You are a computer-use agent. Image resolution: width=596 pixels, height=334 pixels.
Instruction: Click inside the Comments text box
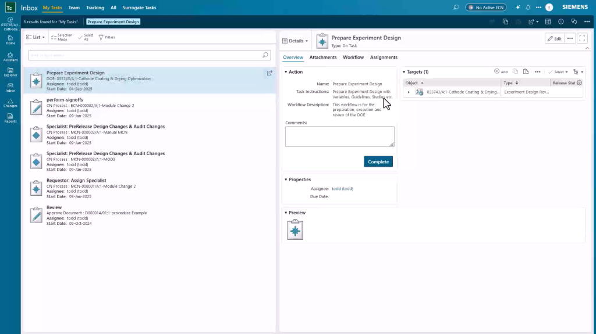click(x=339, y=137)
